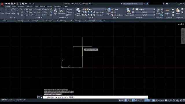Activate the Copy command
This screenshot has width=185, height=104.
coord(29,12)
